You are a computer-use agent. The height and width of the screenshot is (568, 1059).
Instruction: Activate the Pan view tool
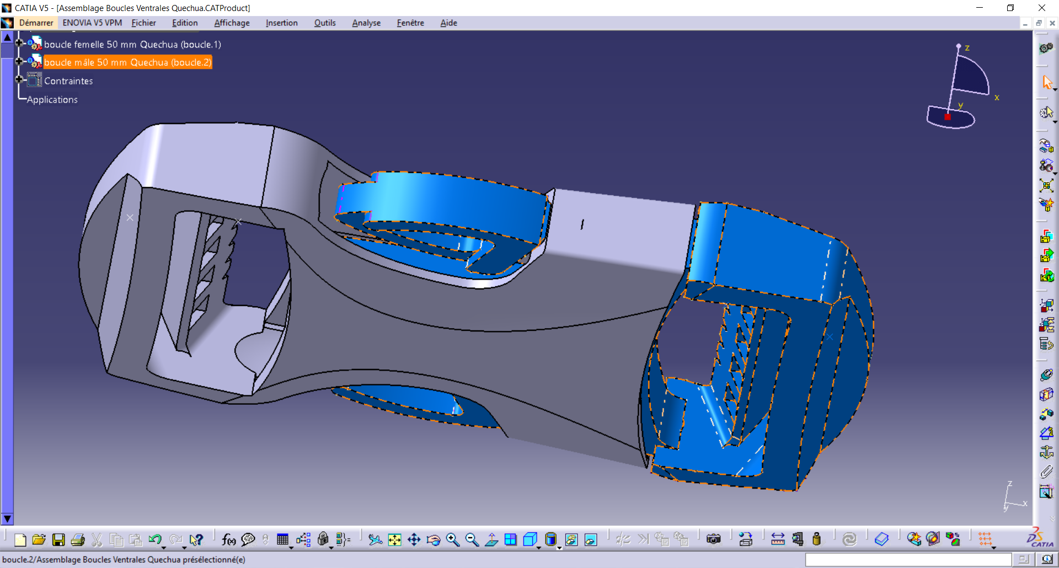tap(414, 540)
